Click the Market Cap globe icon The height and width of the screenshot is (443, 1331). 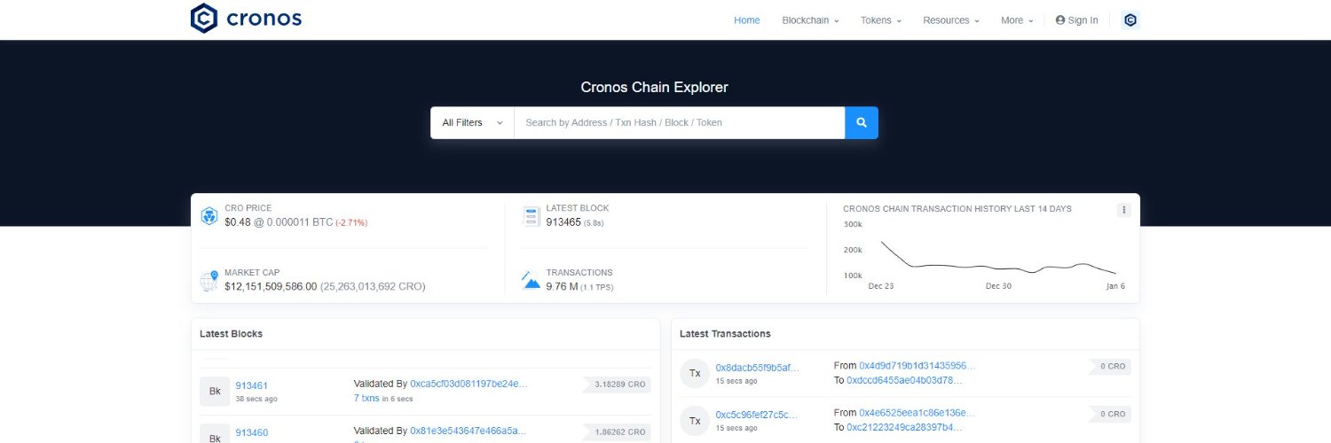pos(209,281)
